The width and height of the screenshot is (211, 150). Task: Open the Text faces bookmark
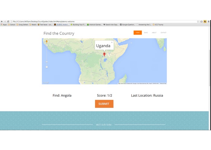click(45, 25)
